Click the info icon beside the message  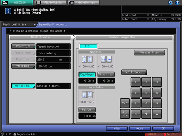click(8, 11)
